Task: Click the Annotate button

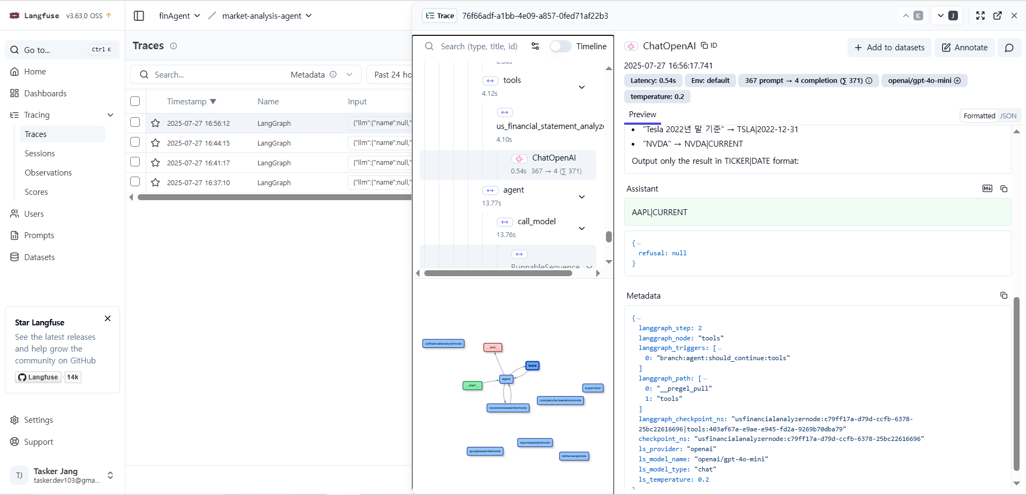Action: pyautogui.click(x=964, y=48)
